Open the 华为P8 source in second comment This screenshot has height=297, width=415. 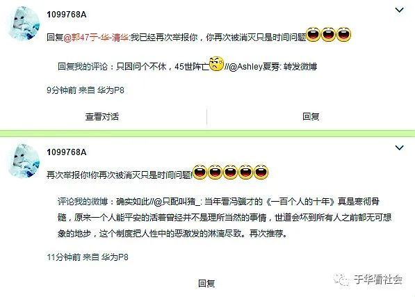[x=115, y=257]
